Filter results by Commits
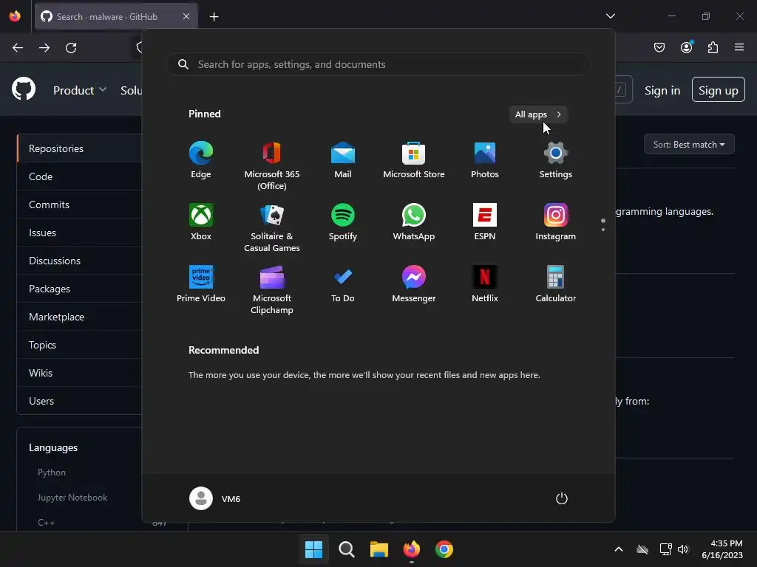This screenshot has height=567, width=757. (80, 205)
